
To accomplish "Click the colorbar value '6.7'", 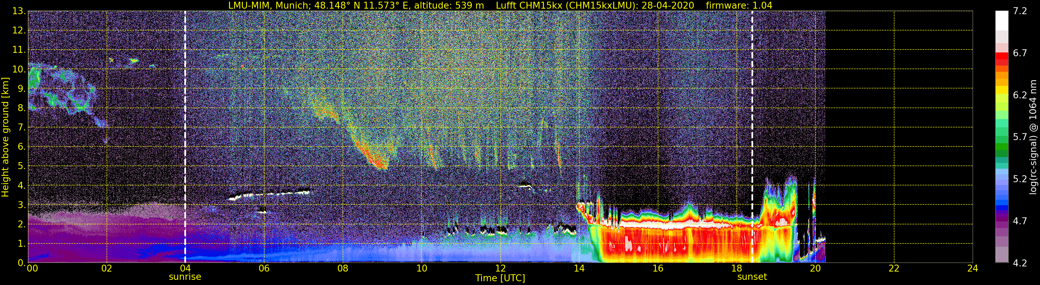I will 1020,53.
